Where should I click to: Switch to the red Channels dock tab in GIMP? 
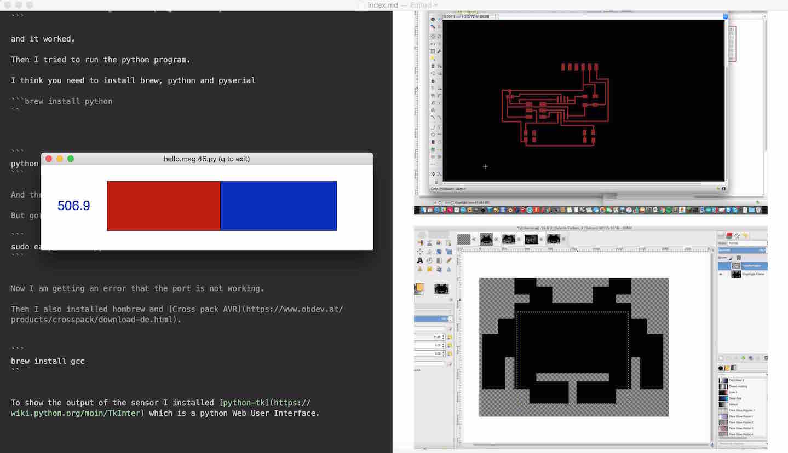click(x=729, y=236)
